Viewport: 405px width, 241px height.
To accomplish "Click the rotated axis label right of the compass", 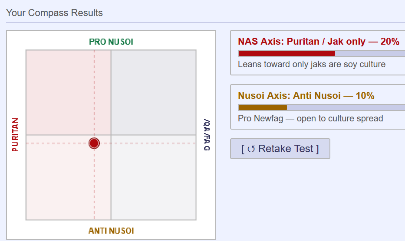I will pyautogui.click(x=207, y=135).
